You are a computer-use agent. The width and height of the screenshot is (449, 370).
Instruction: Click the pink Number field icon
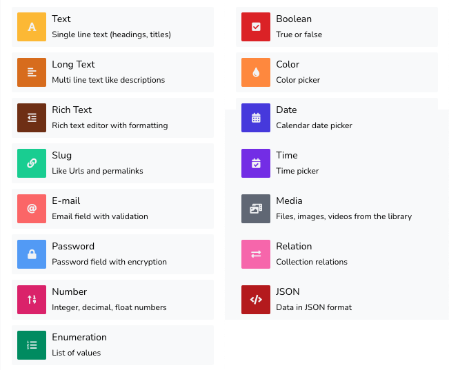click(32, 300)
